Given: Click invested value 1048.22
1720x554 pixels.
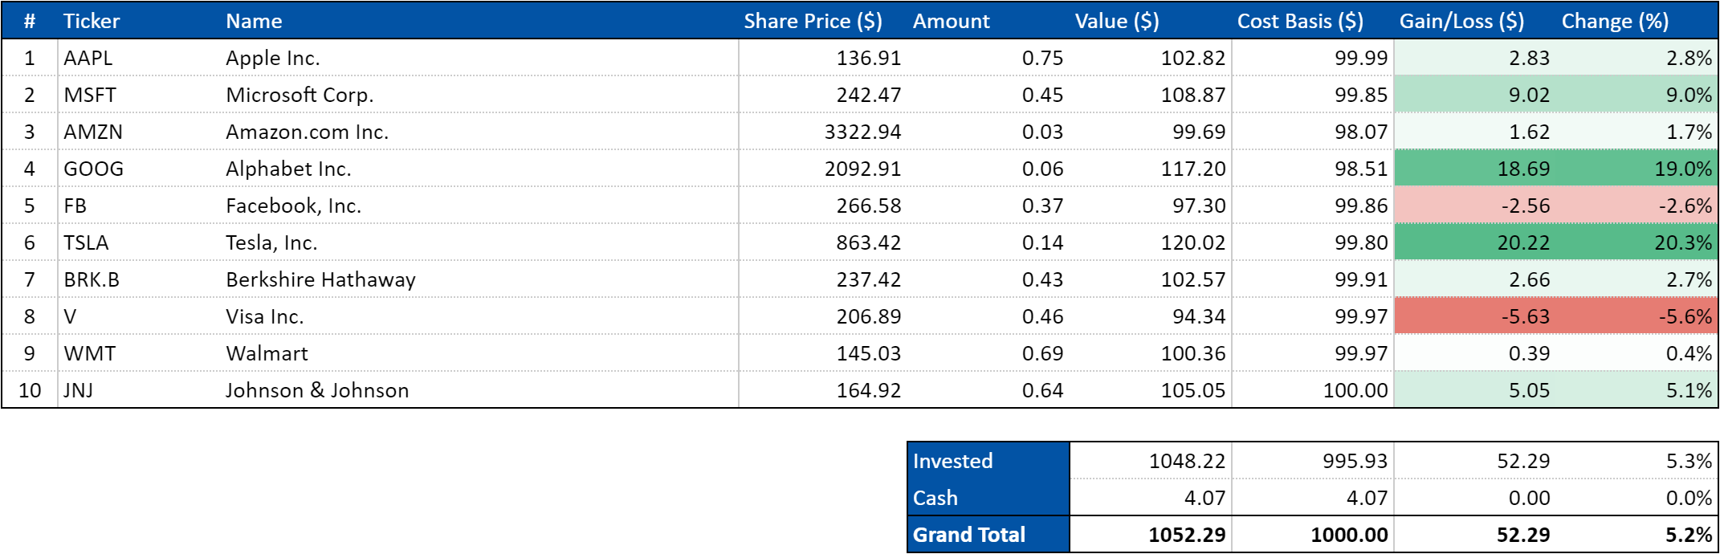Looking at the screenshot, I should coord(1151,461).
